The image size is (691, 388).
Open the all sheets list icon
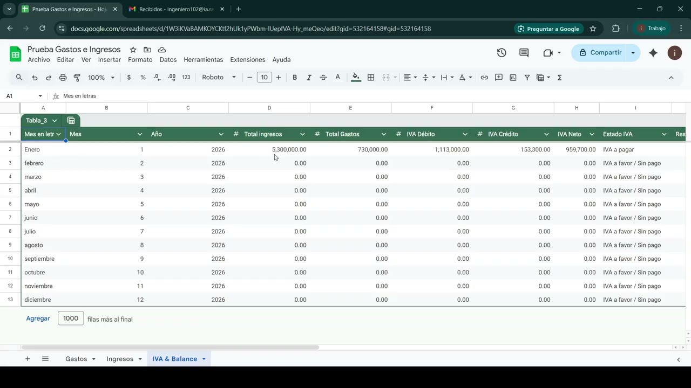coord(45,359)
